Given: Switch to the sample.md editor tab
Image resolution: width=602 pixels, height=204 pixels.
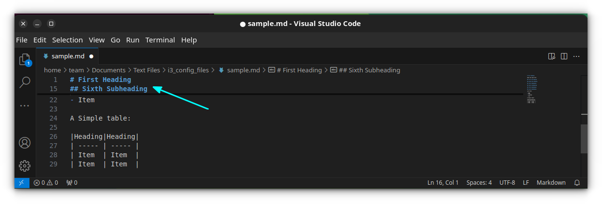Looking at the screenshot, I should click(68, 56).
